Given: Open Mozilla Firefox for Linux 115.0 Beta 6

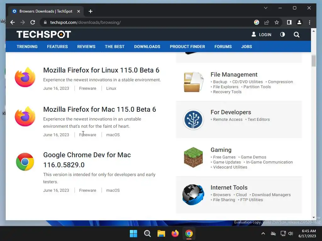Looking at the screenshot, I should (101, 70).
